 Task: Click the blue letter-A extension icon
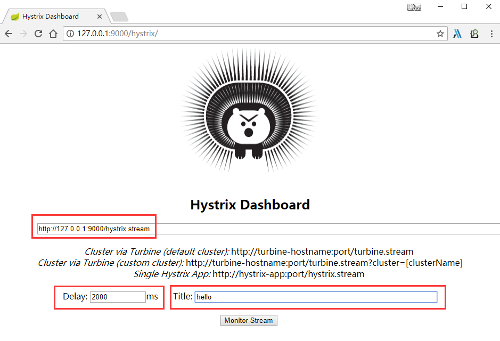coord(457,33)
